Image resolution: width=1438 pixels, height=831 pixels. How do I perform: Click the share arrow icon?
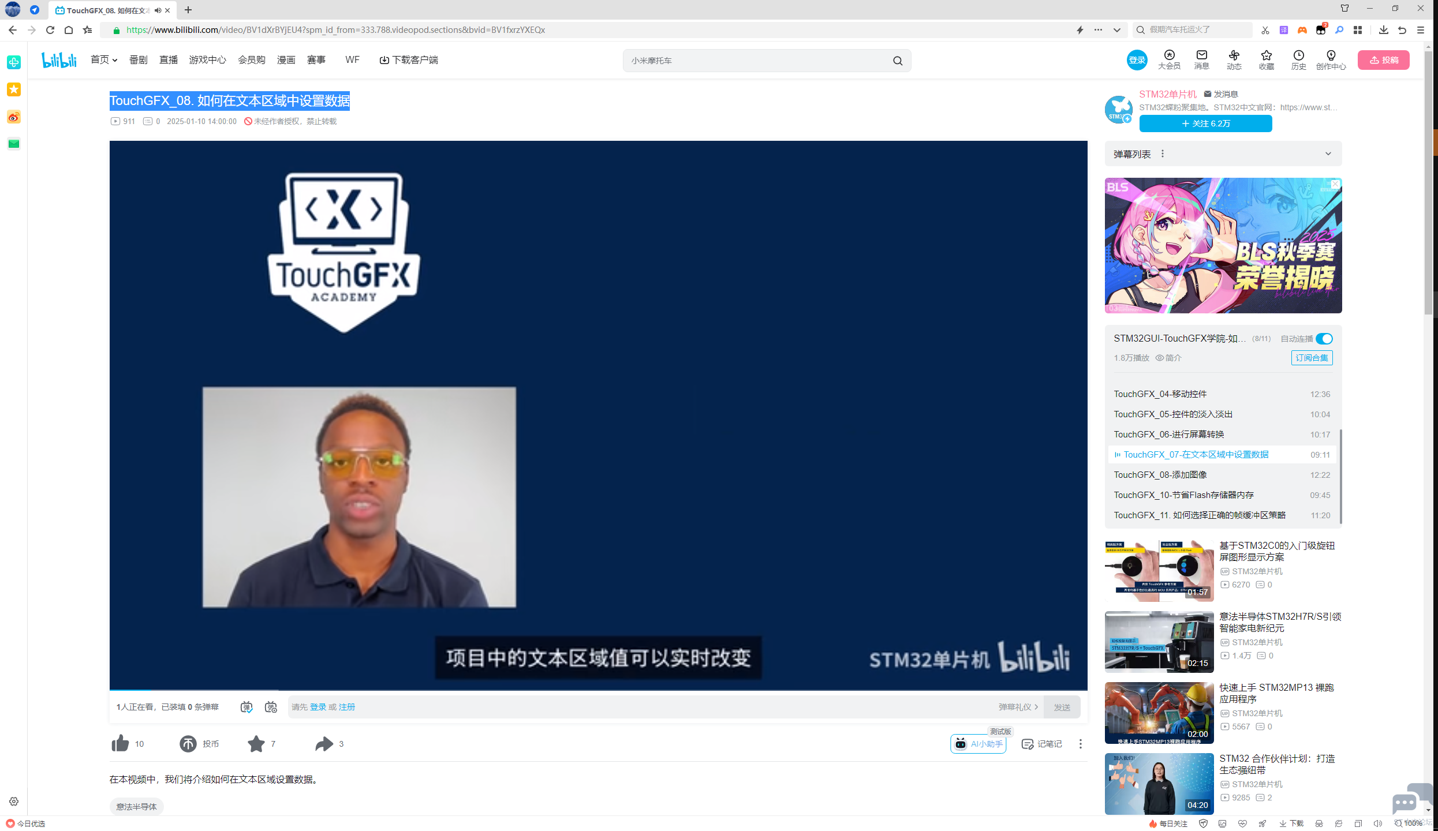click(324, 743)
